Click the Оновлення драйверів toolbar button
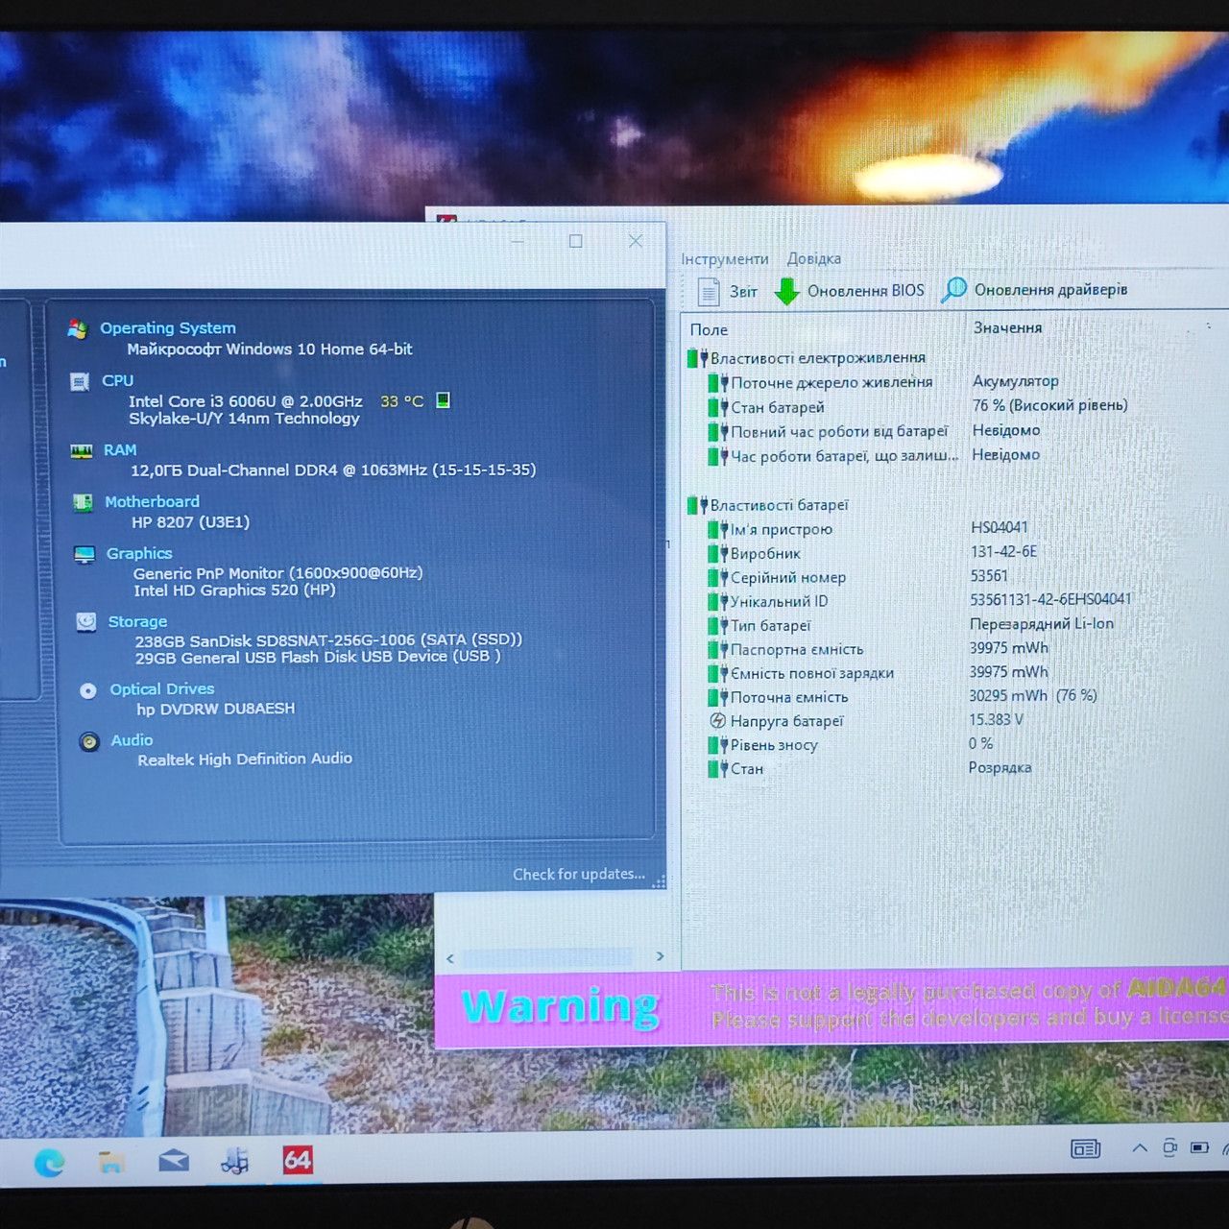Screen dimensions: 1229x1229 (1035, 289)
